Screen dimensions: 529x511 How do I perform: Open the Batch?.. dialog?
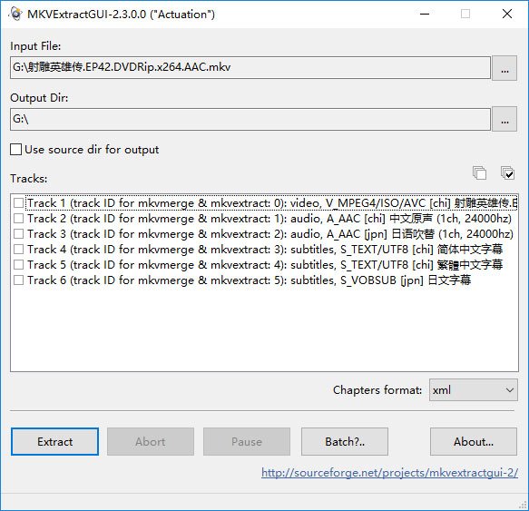coord(345,442)
